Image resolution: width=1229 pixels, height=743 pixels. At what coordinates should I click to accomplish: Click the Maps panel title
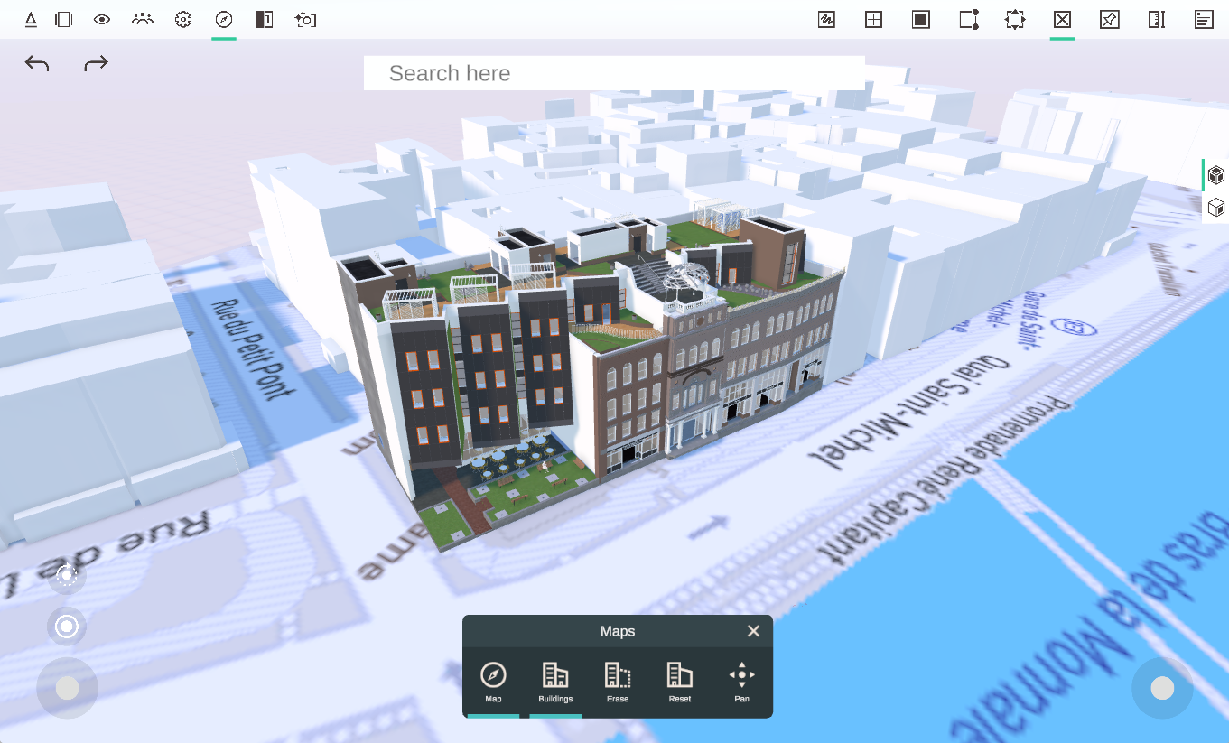click(618, 631)
